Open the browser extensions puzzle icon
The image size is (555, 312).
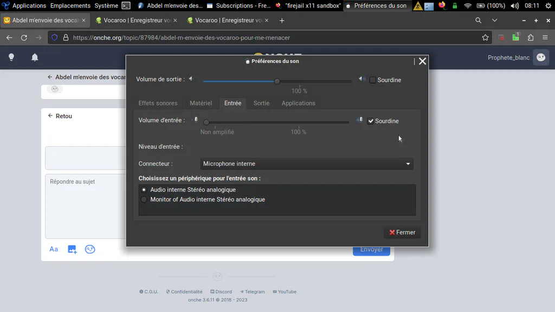(531, 37)
